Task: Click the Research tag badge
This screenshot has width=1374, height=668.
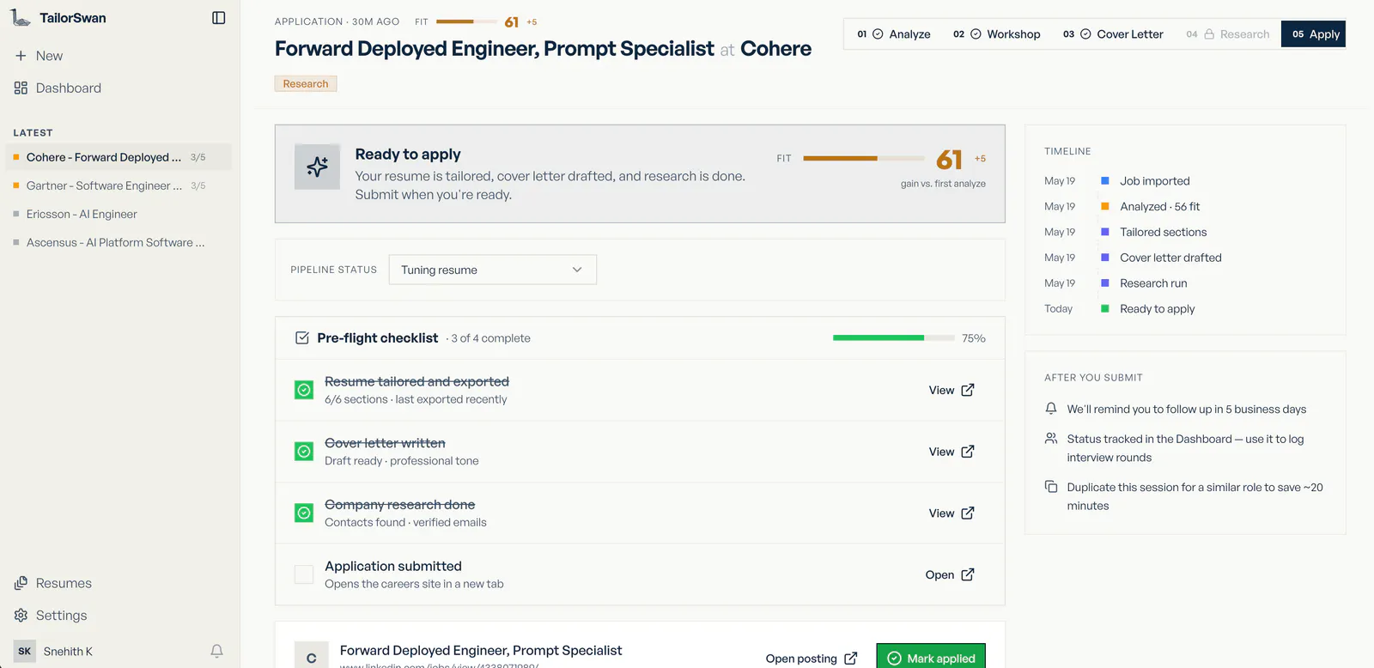Action: 306,84
